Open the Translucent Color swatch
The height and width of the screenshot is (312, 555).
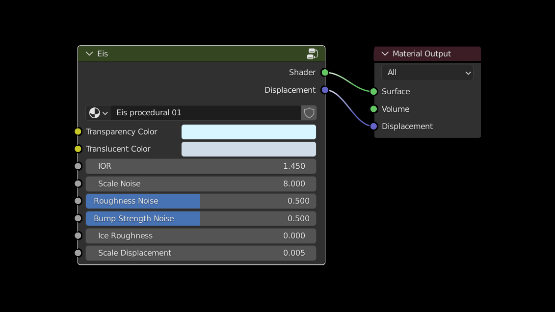[248, 149]
